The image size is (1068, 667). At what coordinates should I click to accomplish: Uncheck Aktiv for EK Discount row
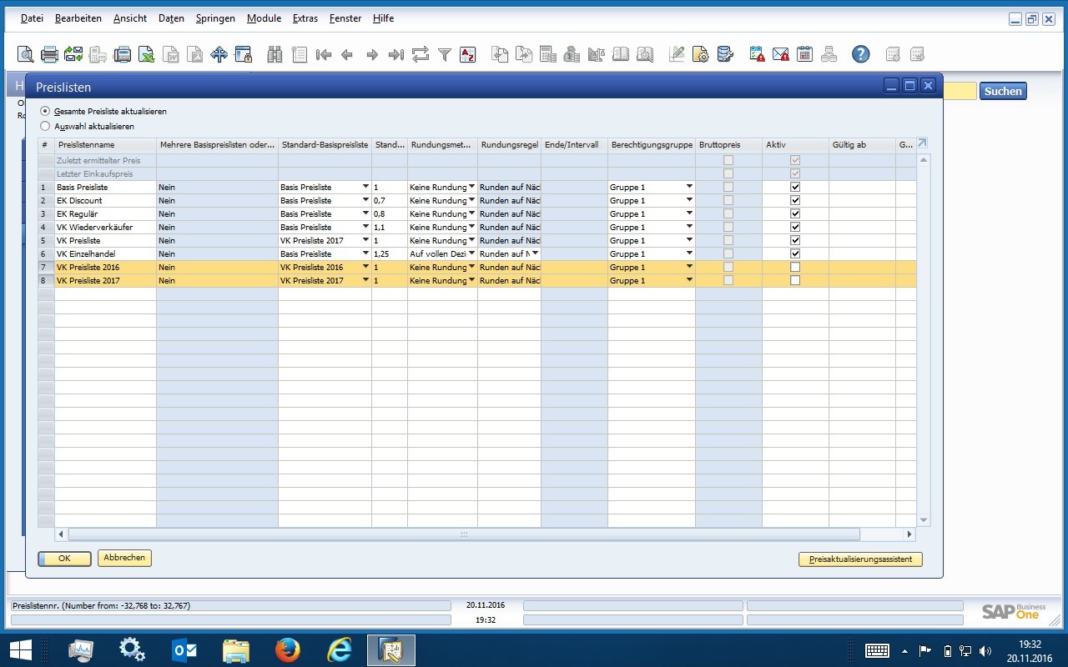coord(795,201)
